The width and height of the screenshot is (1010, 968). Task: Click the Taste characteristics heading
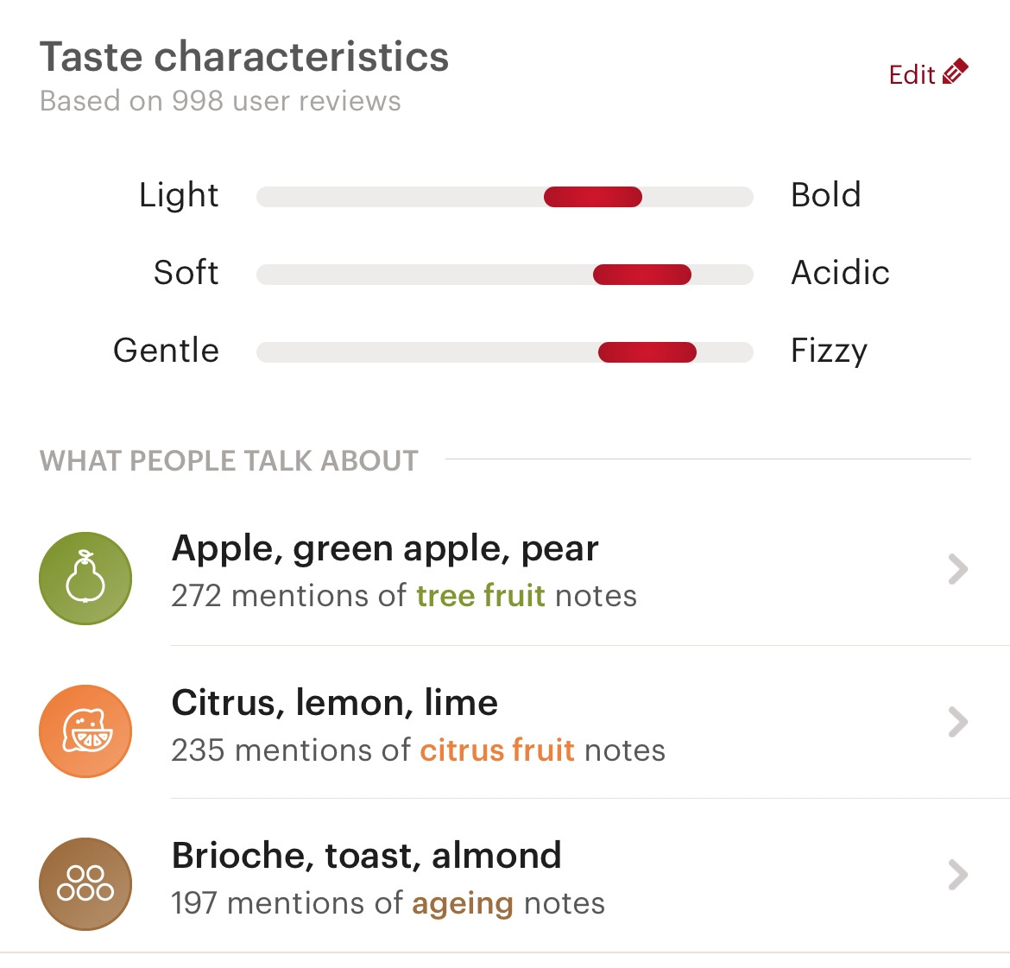tap(244, 57)
